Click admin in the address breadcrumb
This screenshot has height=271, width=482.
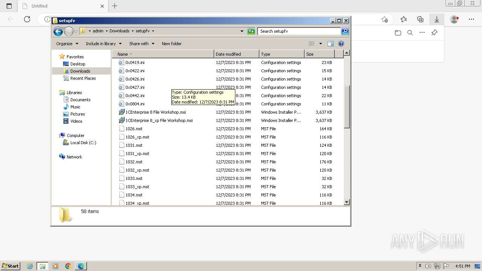[98, 31]
